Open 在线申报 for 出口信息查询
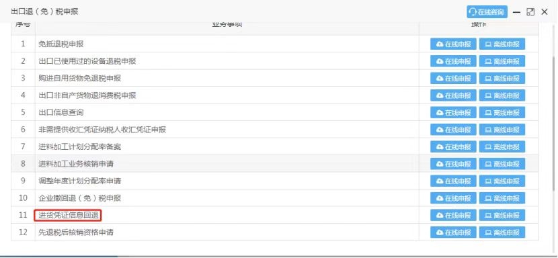558x258 pixels. pos(453,112)
